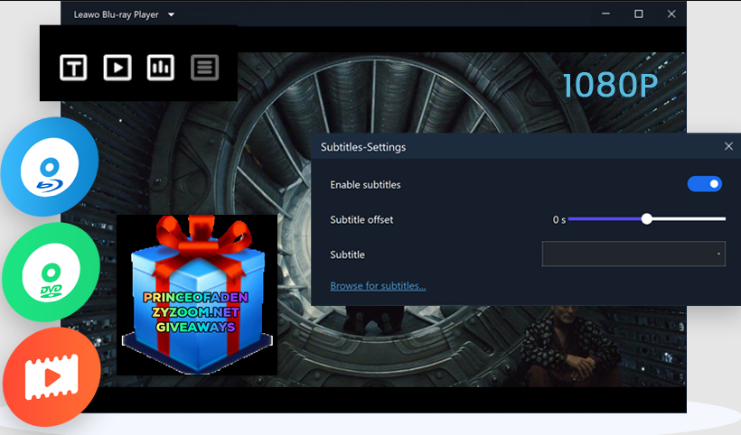Select the blue Blu-ray disc icon
Viewport: 741px width, 435px height.
[50, 167]
